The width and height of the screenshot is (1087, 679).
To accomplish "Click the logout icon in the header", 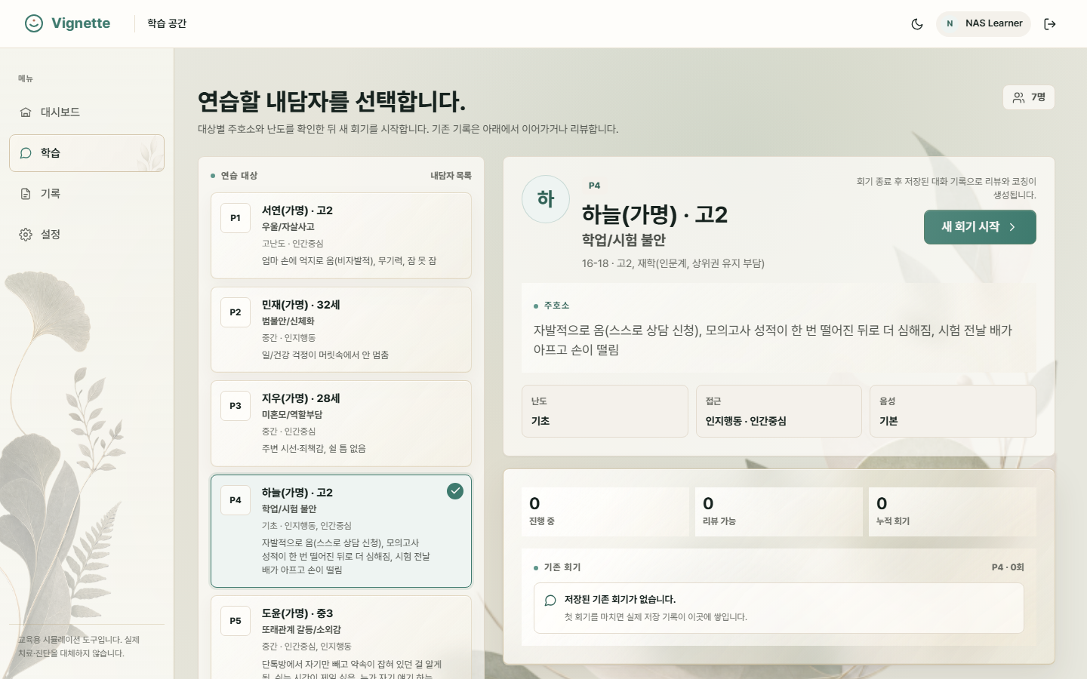I will point(1049,24).
